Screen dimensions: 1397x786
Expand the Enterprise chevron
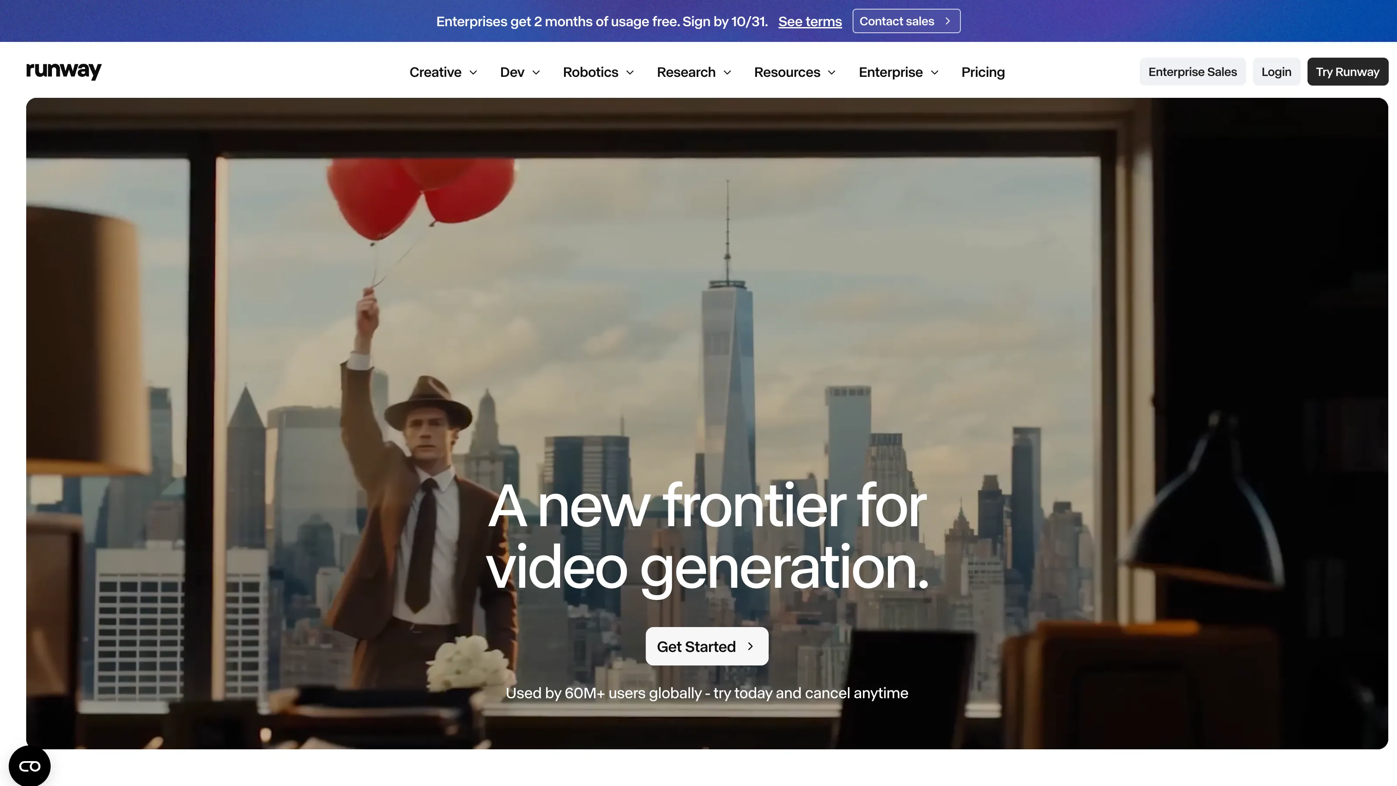pyautogui.click(x=934, y=72)
